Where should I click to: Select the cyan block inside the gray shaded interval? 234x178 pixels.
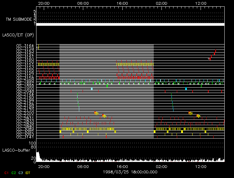92,89
